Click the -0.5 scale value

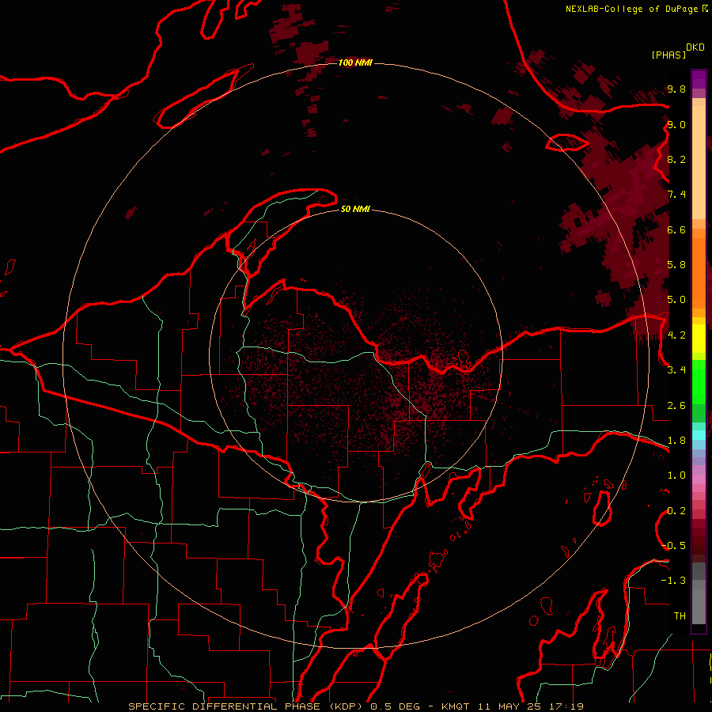point(674,545)
